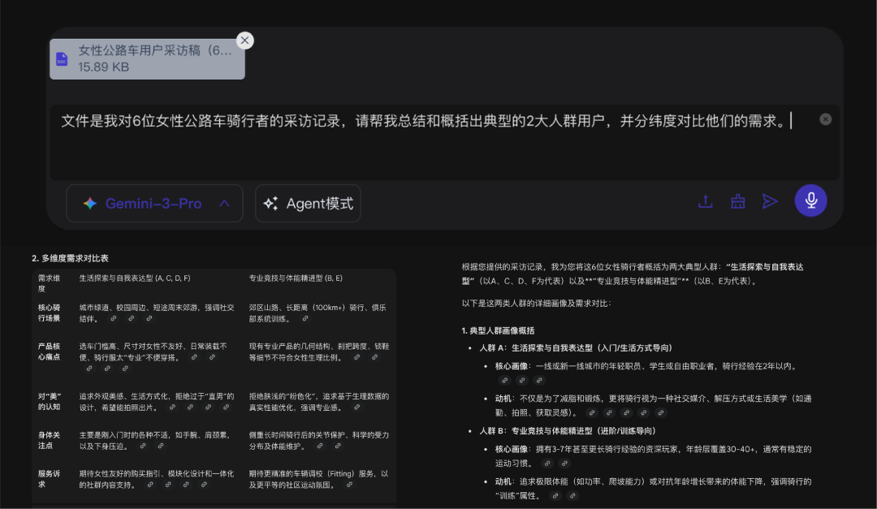The width and height of the screenshot is (877, 509).
Task: Select the 女性公路车用户采访稿 attachment chip
Action: coord(146,57)
